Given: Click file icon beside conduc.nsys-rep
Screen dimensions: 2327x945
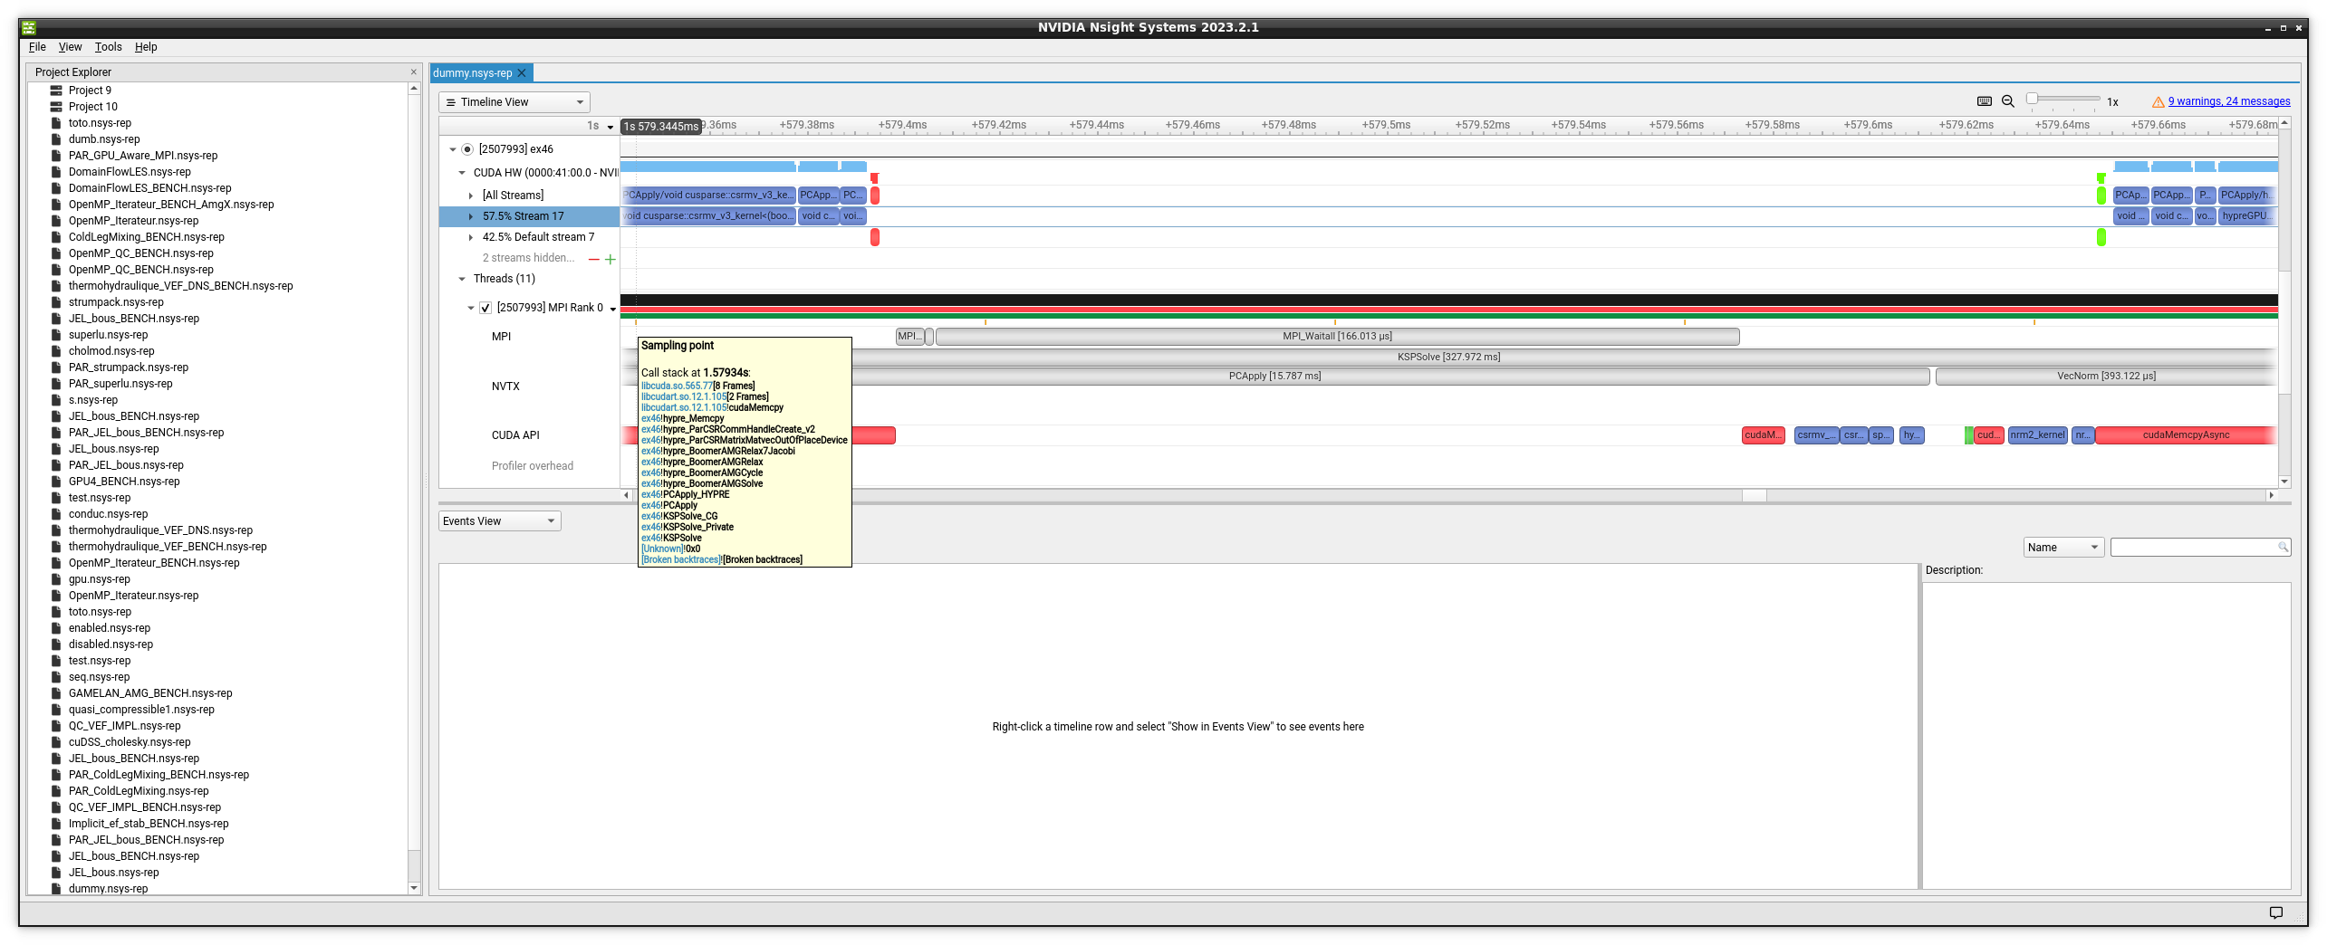Looking at the screenshot, I should 56,514.
